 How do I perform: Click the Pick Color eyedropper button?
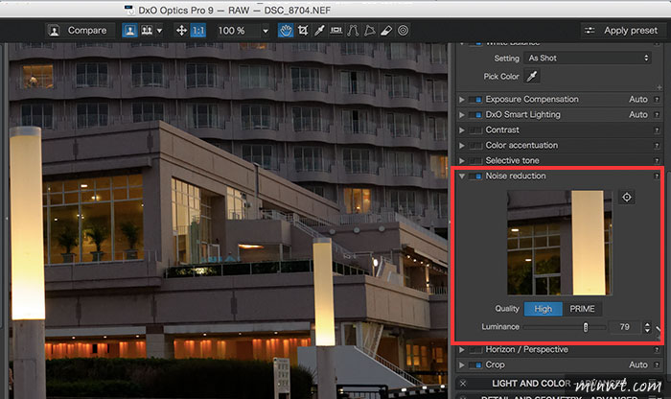coord(532,76)
